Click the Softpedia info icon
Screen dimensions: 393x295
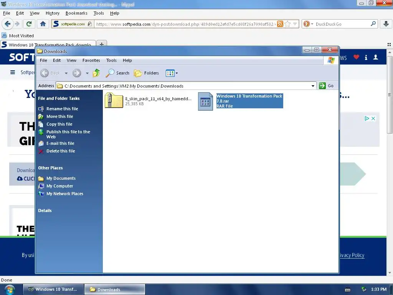click(x=366, y=58)
